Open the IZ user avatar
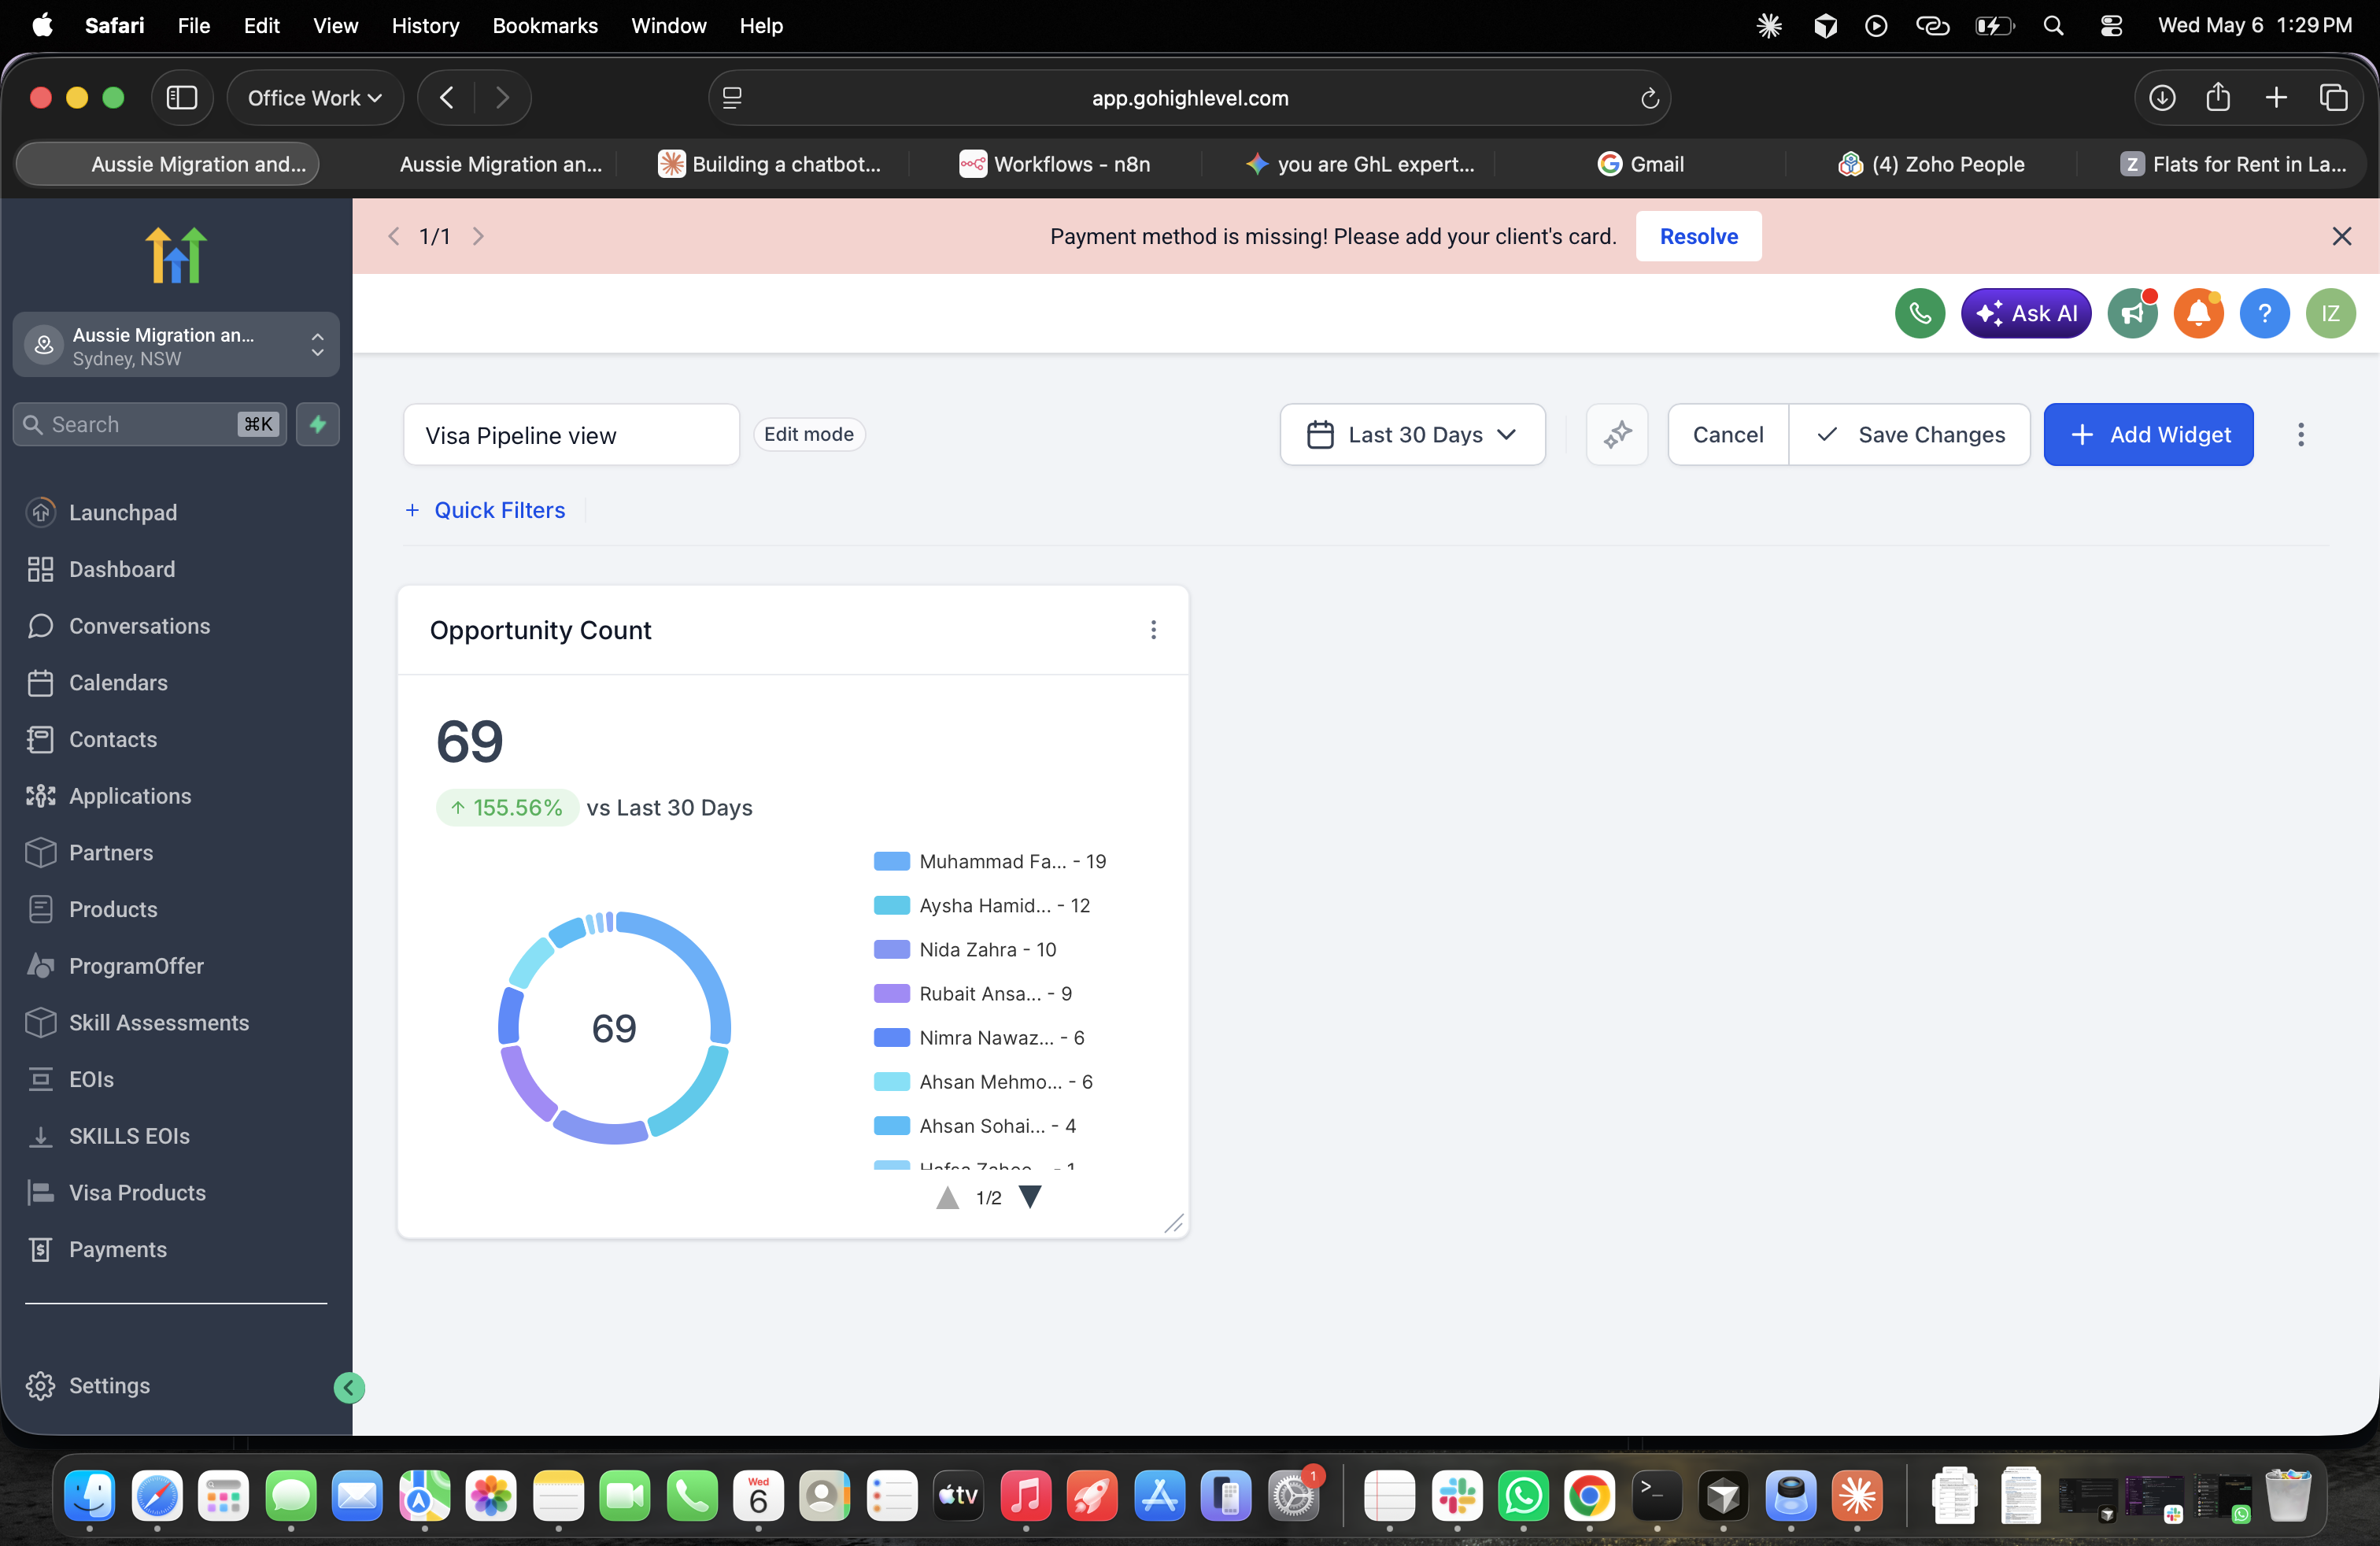 pos(2330,314)
